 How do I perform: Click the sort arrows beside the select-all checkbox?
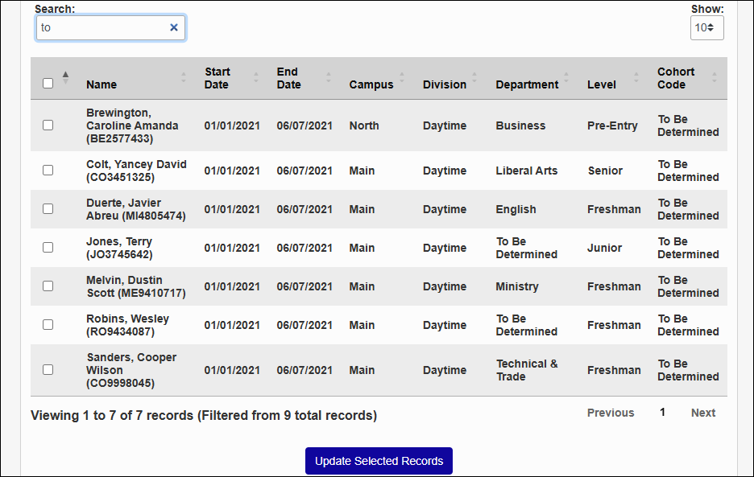point(65,78)
